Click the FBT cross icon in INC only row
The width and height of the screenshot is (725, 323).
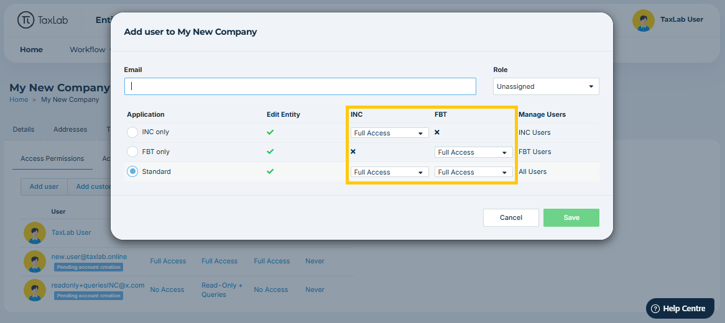[x=437, y=132]
